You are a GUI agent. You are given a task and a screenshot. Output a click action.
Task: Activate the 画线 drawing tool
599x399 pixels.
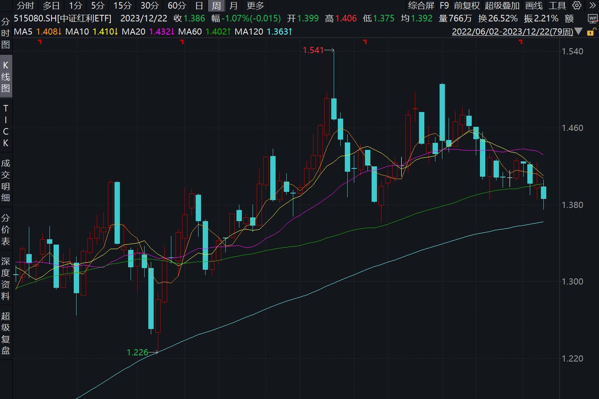point(534,6)
